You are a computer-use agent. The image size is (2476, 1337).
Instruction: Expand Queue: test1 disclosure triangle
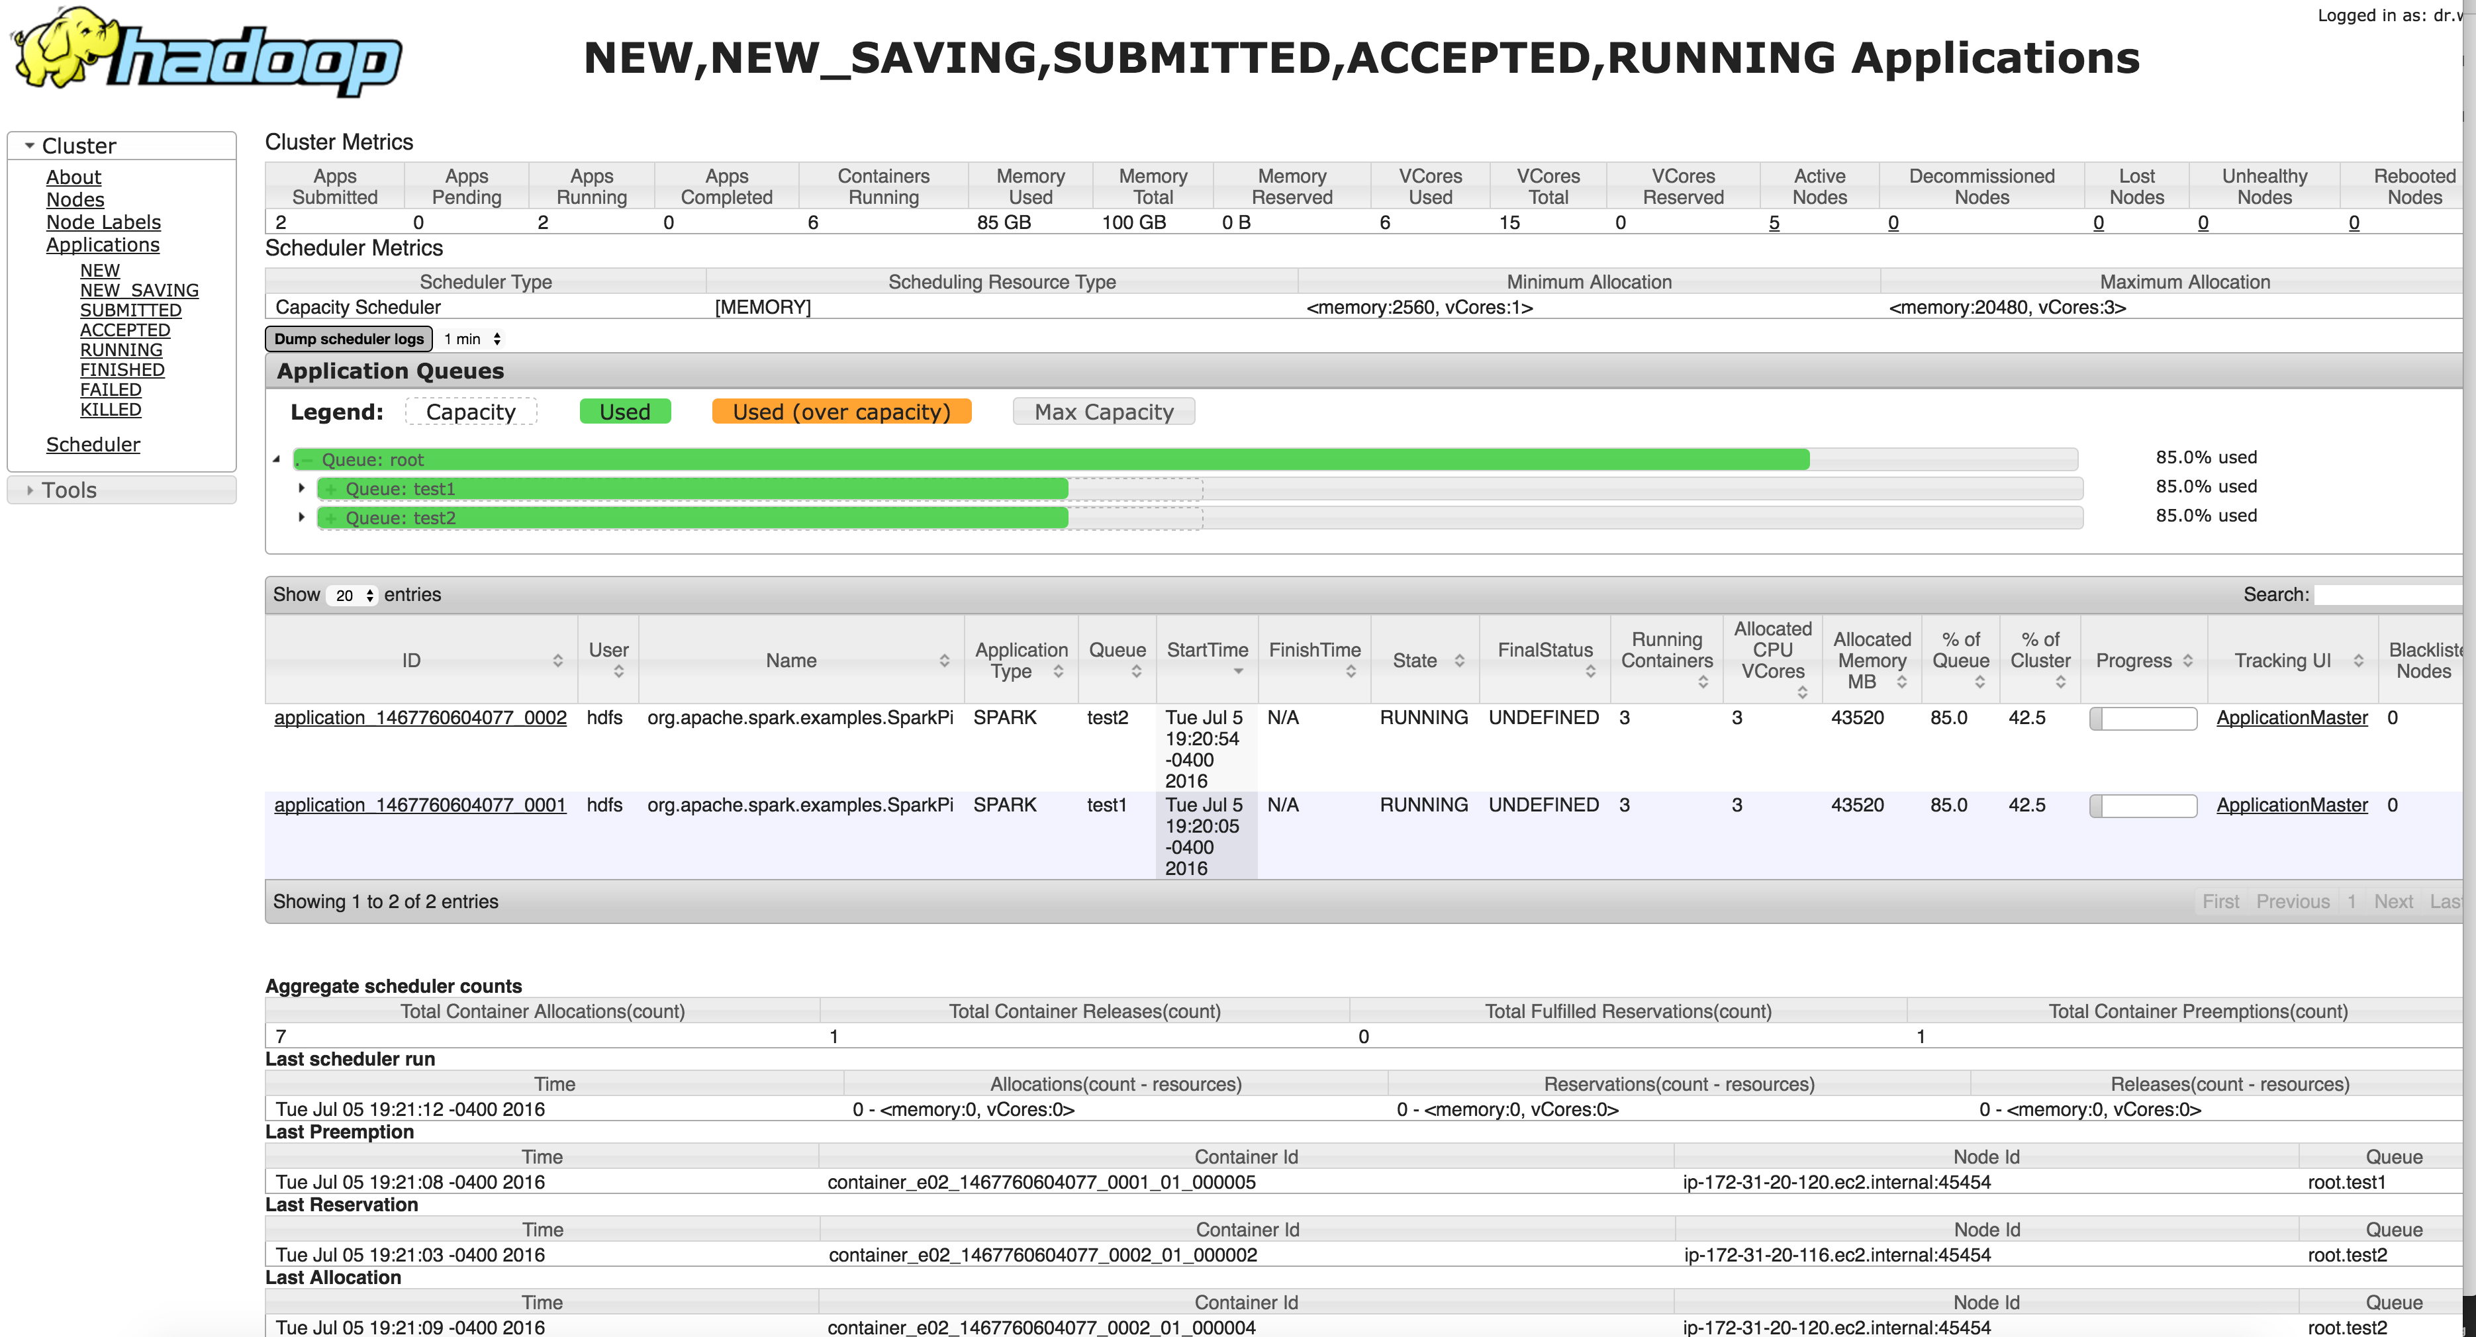(302, 488)
